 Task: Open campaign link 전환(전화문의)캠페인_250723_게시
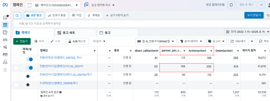61,58
